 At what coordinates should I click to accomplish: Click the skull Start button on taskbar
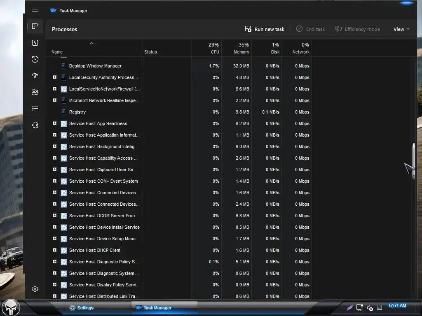point(11,307)
